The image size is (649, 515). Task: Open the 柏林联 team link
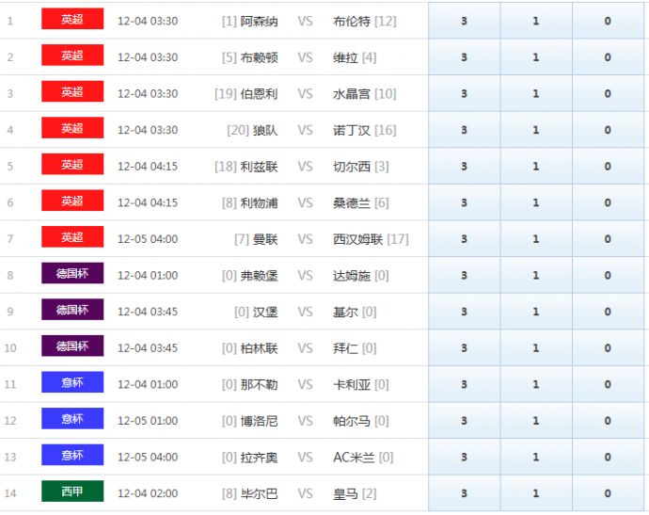(x=259, y=348)
